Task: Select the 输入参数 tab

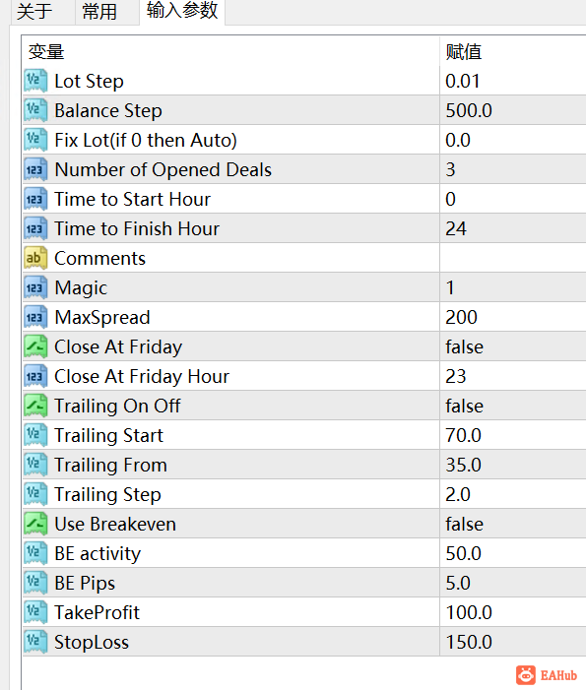Action: (182, 11)
